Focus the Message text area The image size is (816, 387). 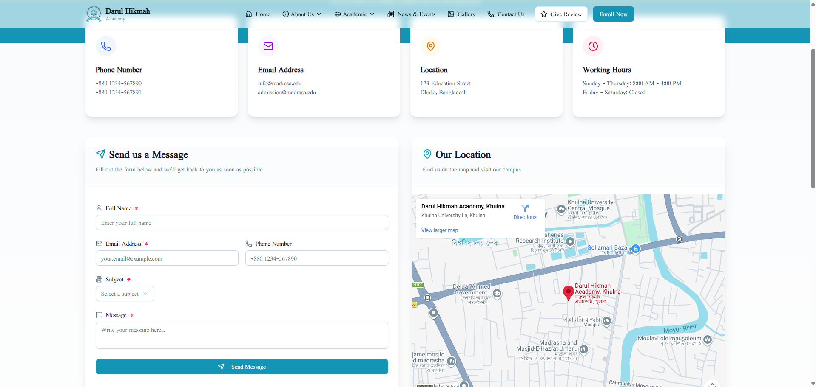[x=242, y=335]
